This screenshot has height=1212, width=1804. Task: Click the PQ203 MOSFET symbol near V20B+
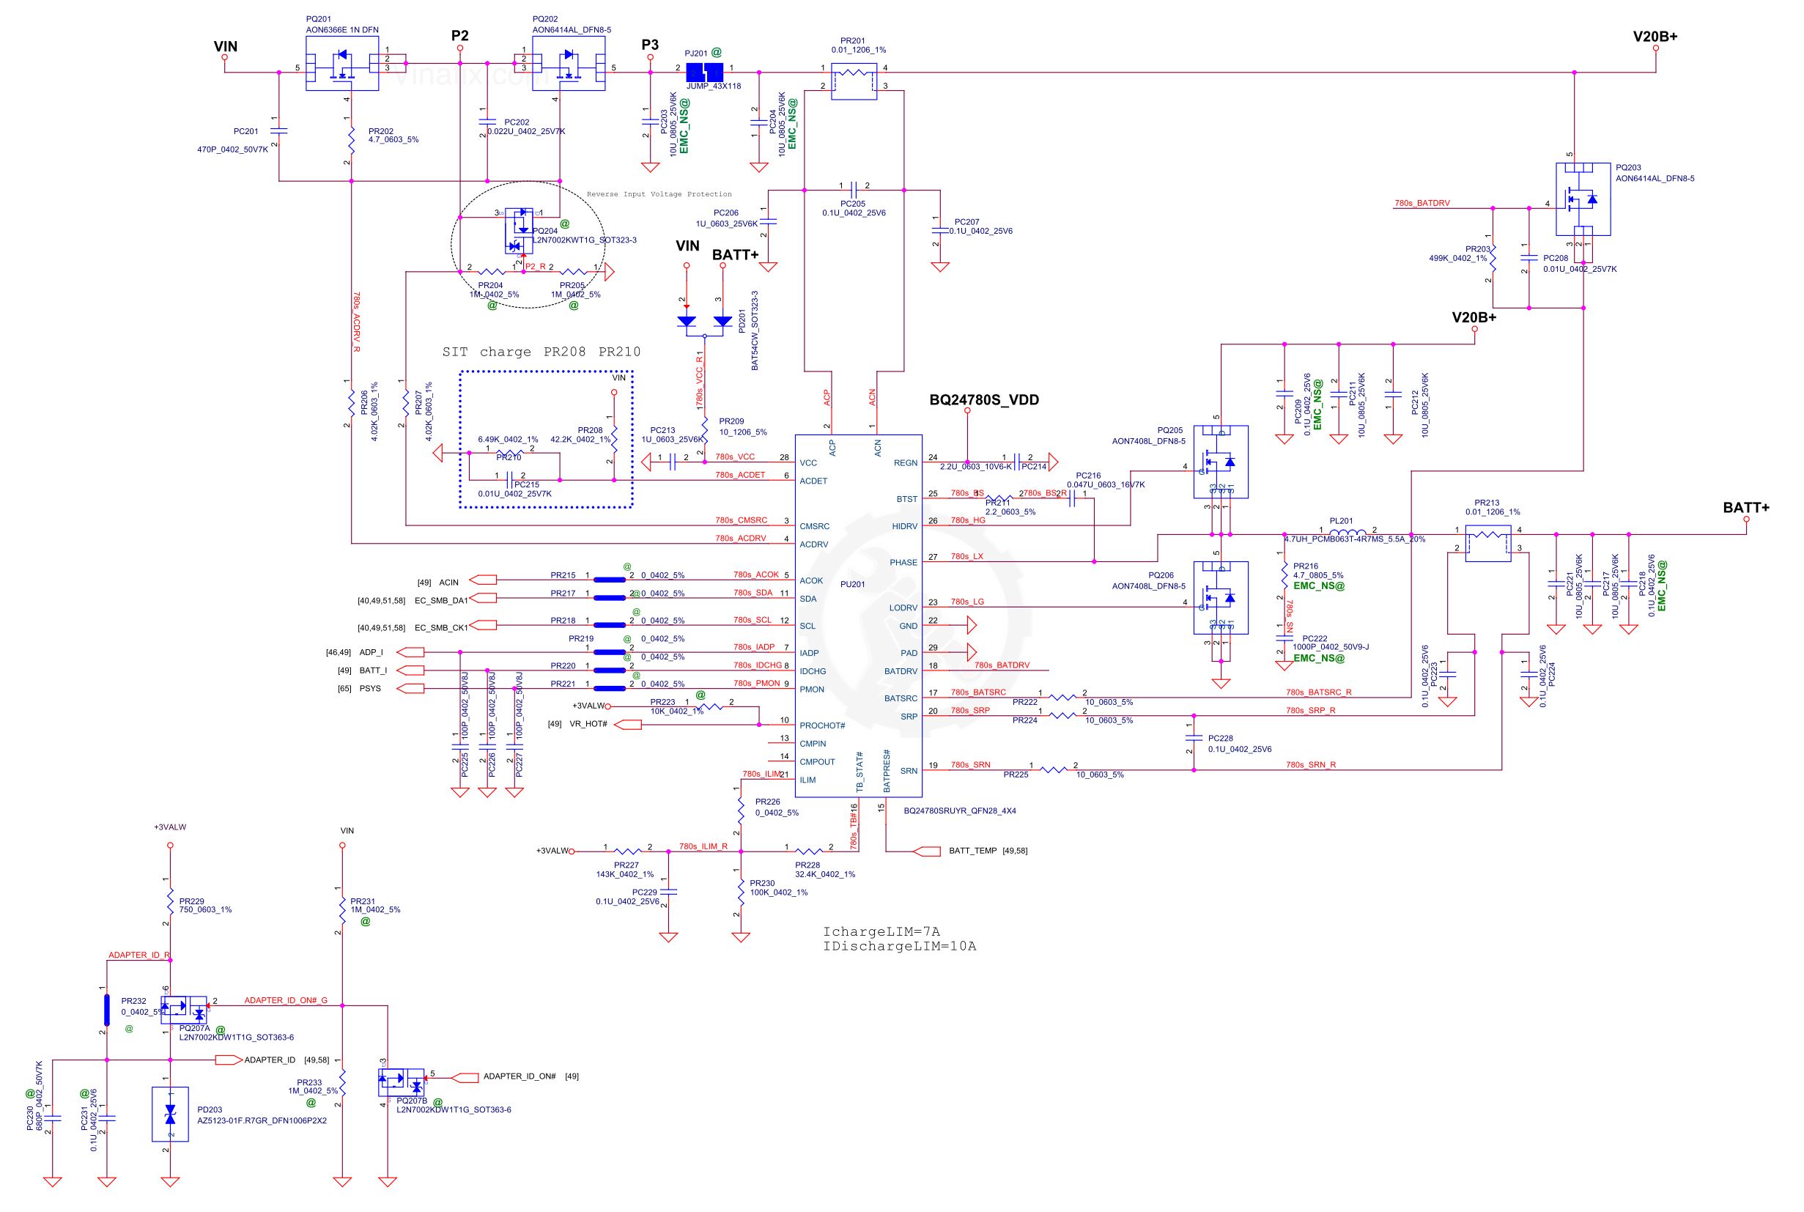click(x=1582, y=199)
